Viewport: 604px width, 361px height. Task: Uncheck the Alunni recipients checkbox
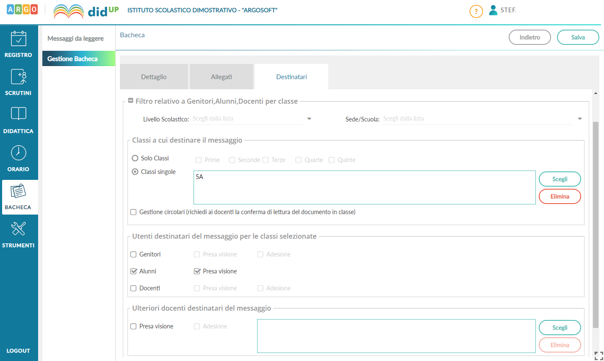pos(133,271)
